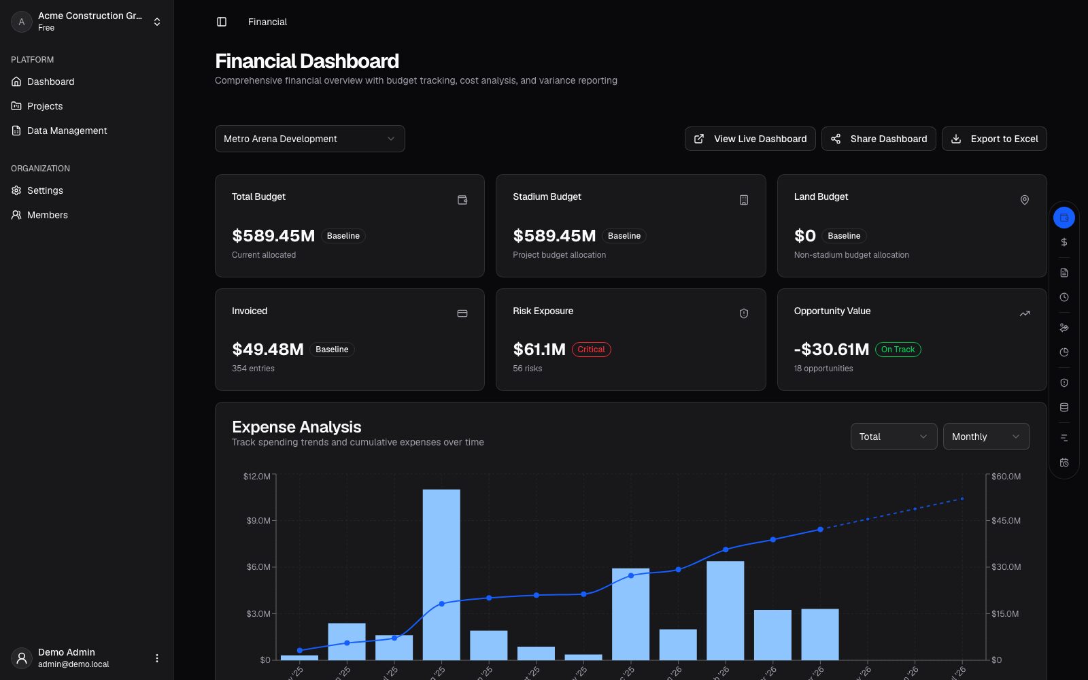The image size is (1088, 680).
Task: Click the "Expense Analysis" heading
Action: tap(296, 427)
